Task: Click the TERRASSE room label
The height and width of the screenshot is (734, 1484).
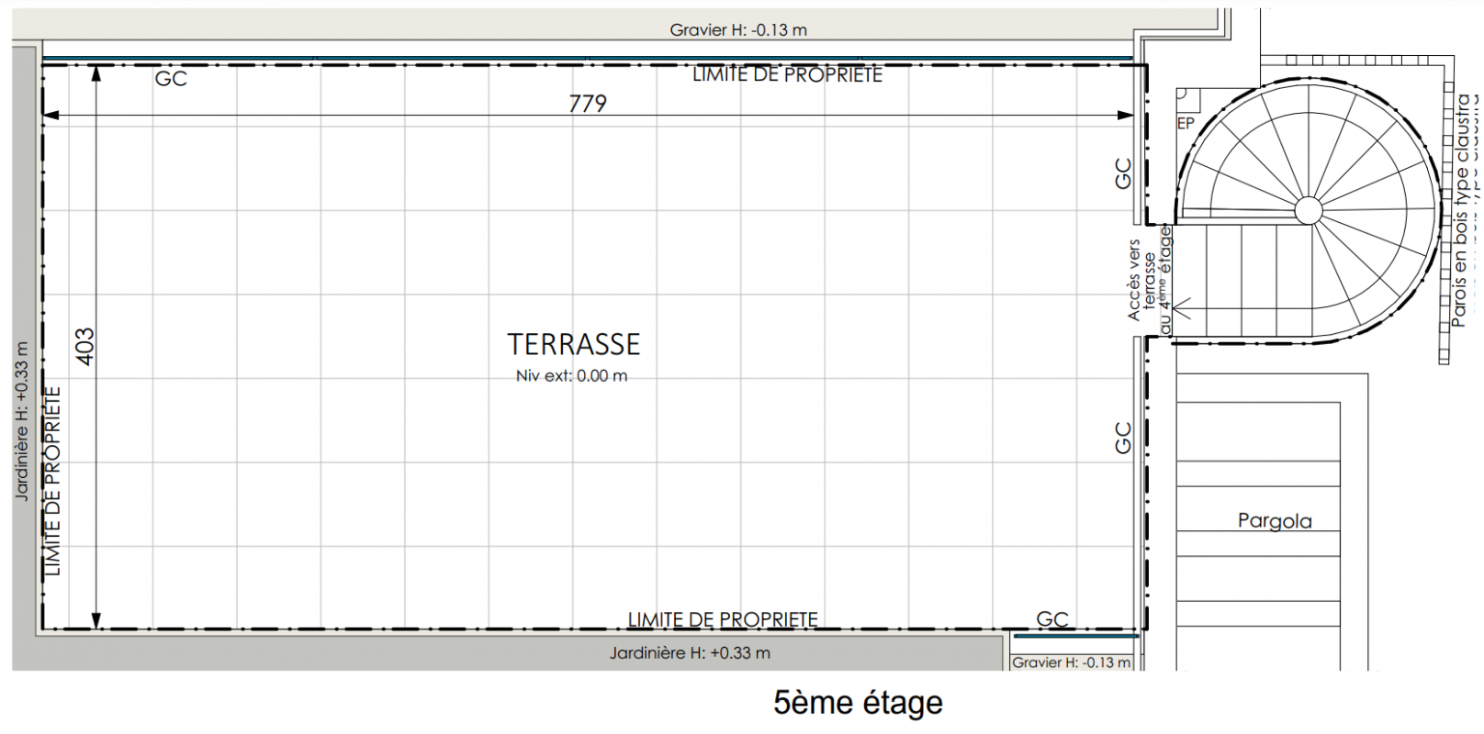Action: coord(574,344)
